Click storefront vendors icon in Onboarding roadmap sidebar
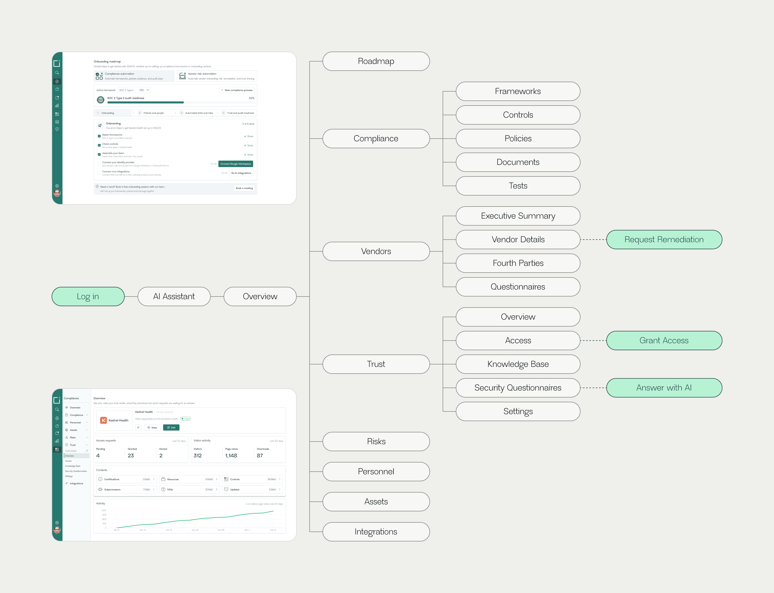The image size is (774, 593). [x=57, y=122]
